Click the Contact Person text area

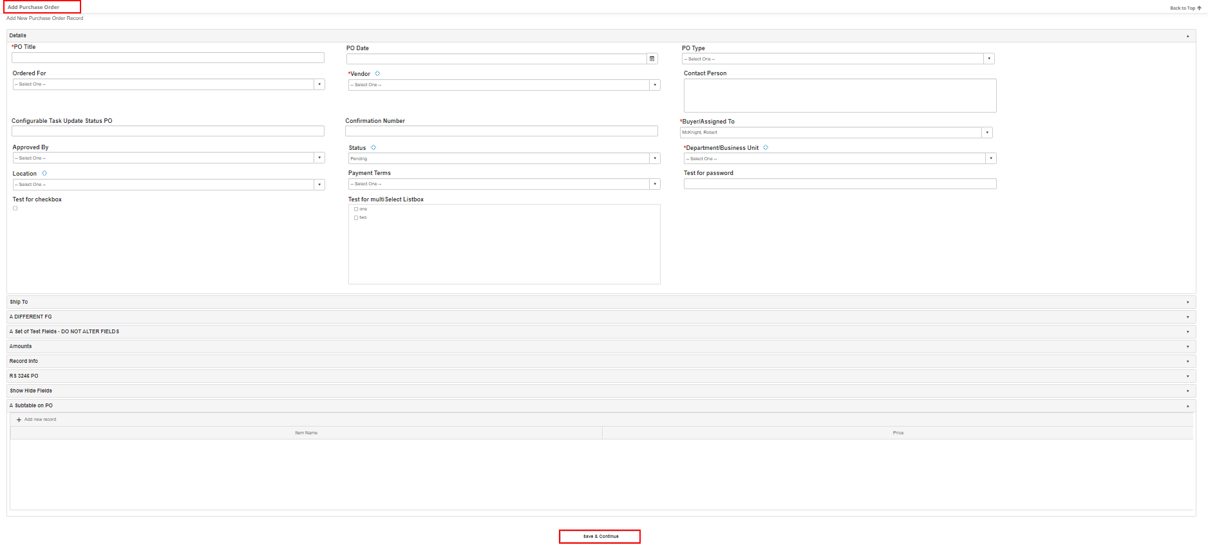coord(840,95)
